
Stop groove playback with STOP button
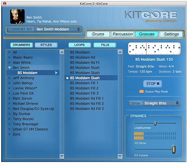(152, 84)
